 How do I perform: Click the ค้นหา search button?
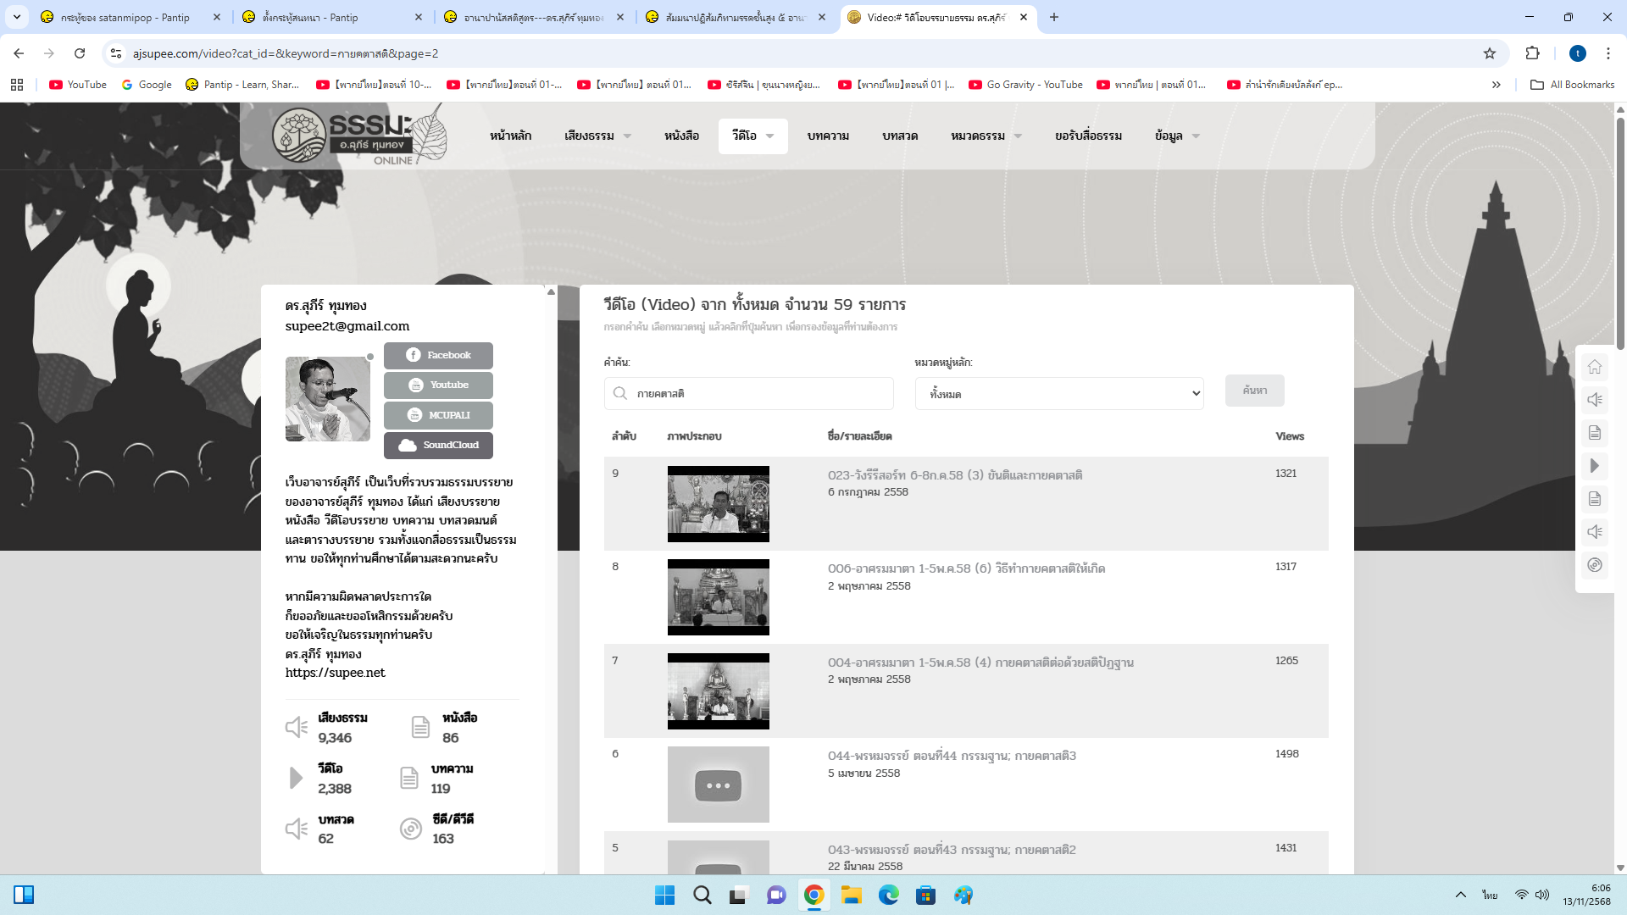(1254, 391)
